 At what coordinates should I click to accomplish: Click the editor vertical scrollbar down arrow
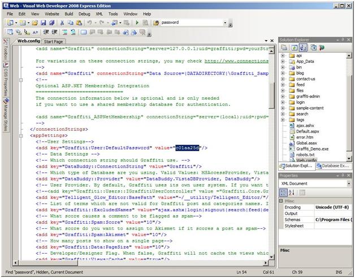[x=271, y=257]
